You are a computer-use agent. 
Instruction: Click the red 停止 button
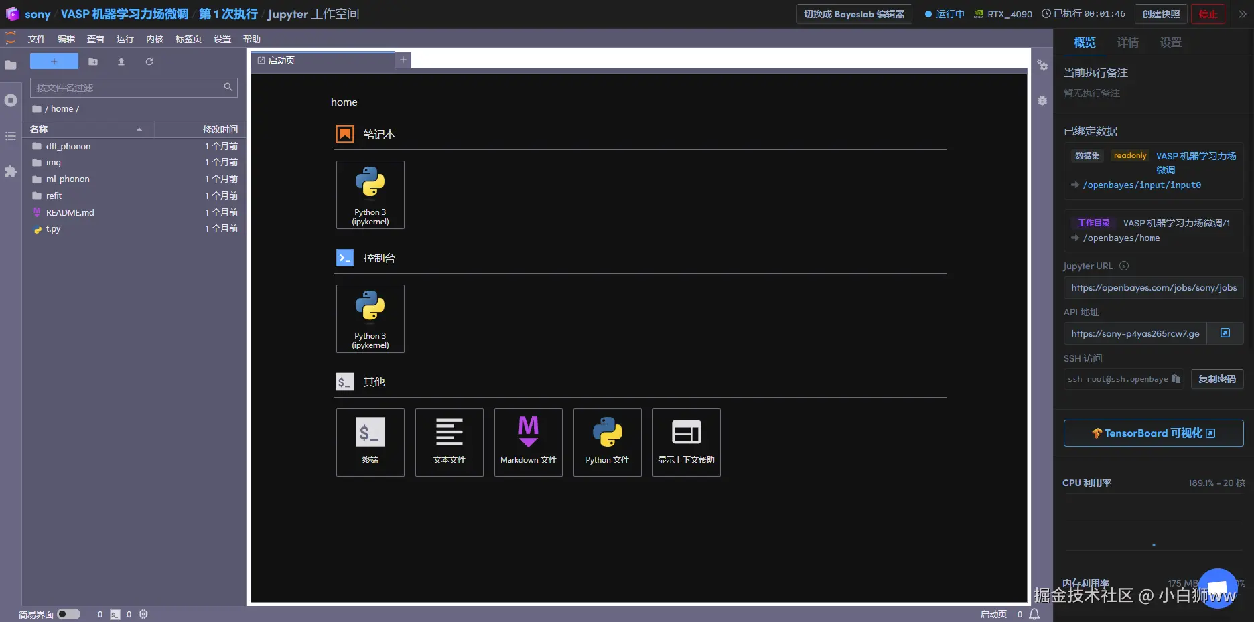point(1208,14)
